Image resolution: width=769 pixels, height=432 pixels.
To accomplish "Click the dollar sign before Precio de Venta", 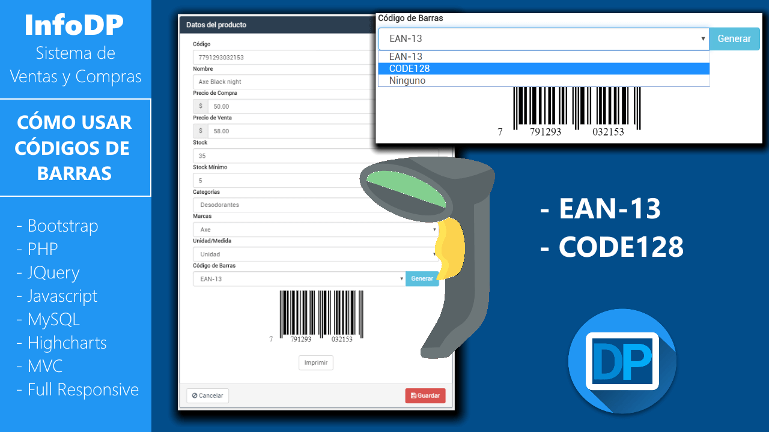I will tap(200, 131).
